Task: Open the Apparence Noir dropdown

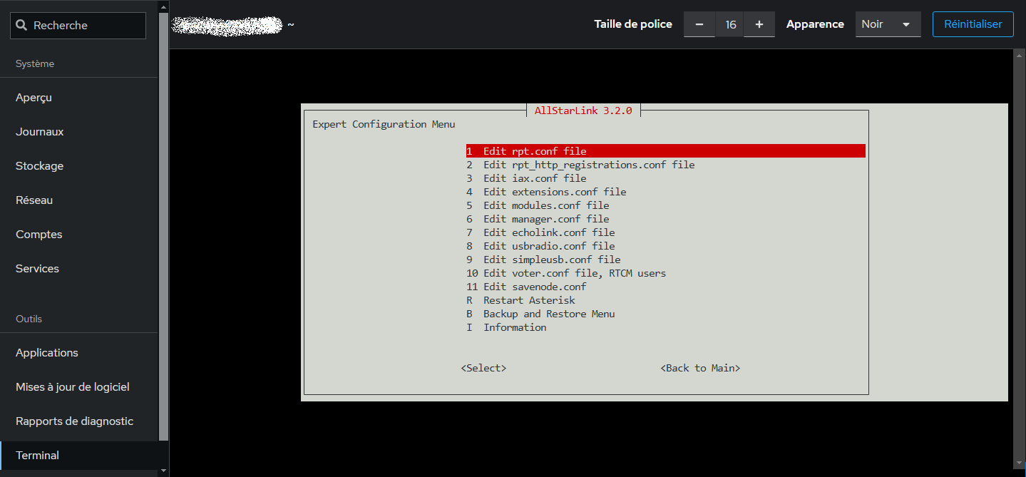Action: 888,24
